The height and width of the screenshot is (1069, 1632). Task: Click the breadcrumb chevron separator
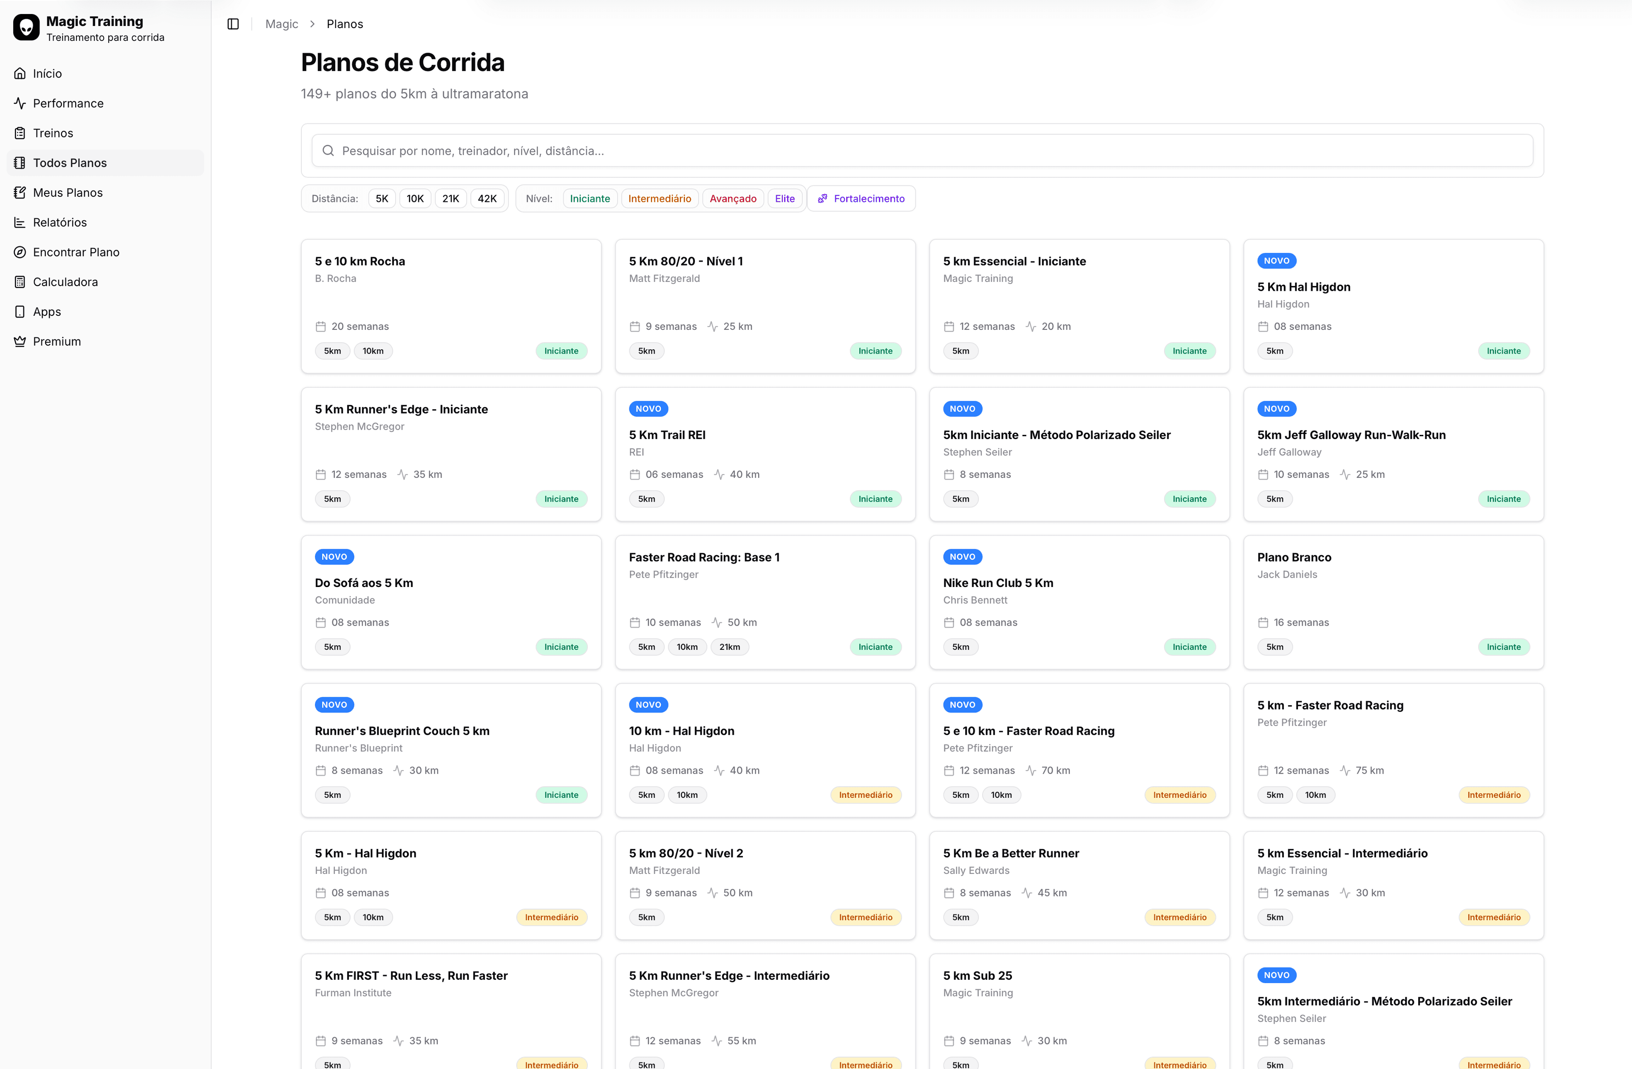(x=313, y=24)
